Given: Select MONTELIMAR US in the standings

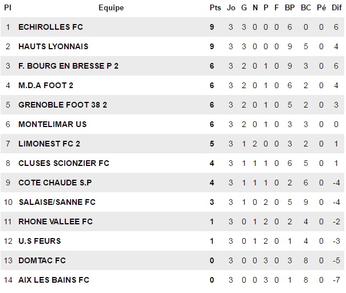Looking at the screenshot, I should click(52, 124).
